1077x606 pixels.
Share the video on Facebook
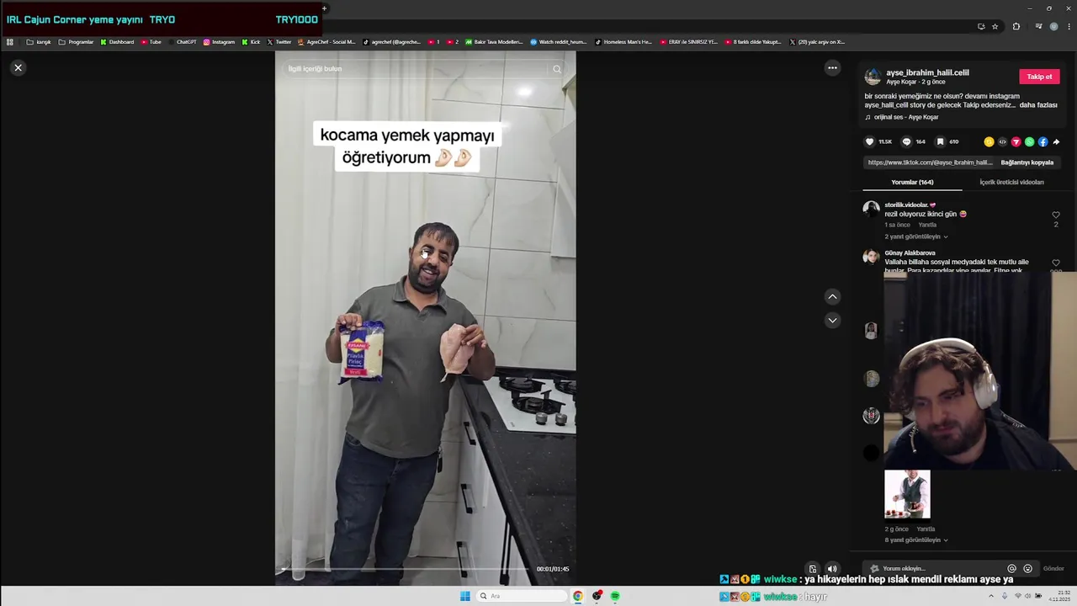[x=1043, y=141]
